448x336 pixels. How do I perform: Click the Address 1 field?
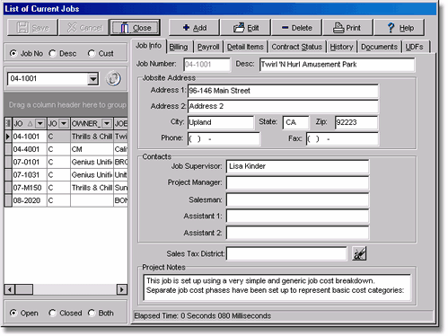283,91
